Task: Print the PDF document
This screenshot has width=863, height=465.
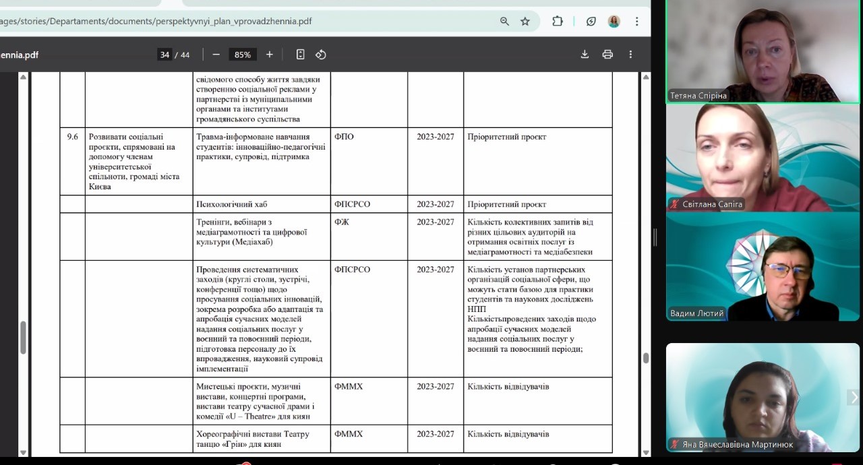Action: click(x=607, y=55)
